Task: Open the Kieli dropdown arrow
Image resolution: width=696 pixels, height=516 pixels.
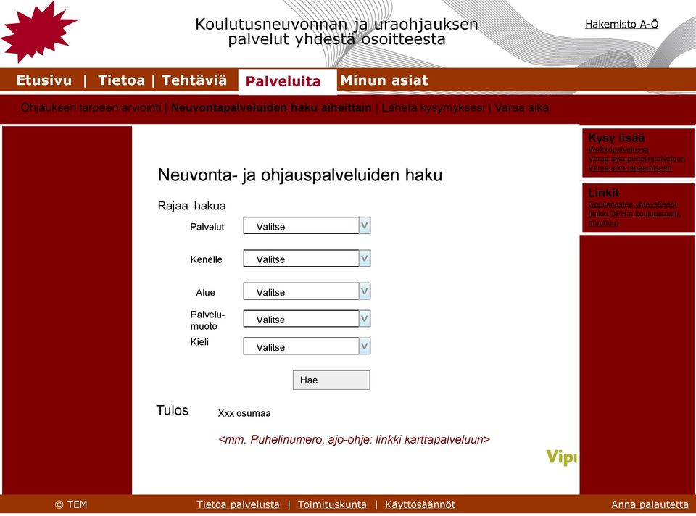Action: (365, 346)
